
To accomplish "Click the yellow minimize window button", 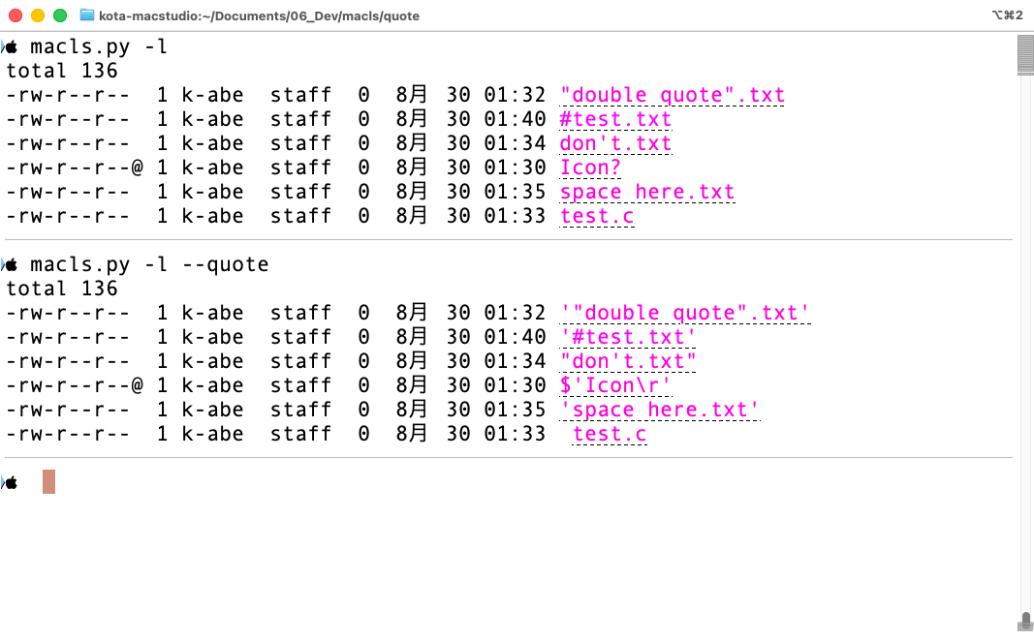I will (38, 15).
